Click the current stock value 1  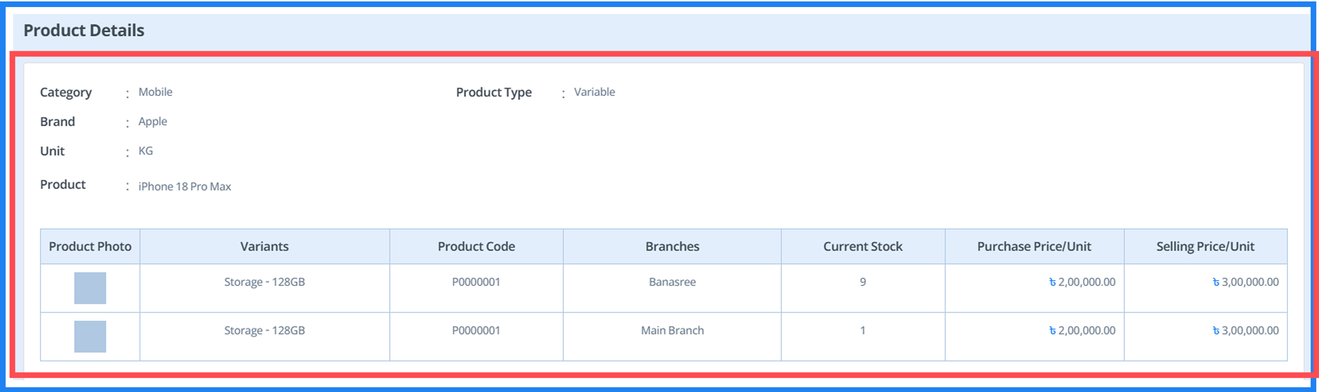click(x=863, y=331)
